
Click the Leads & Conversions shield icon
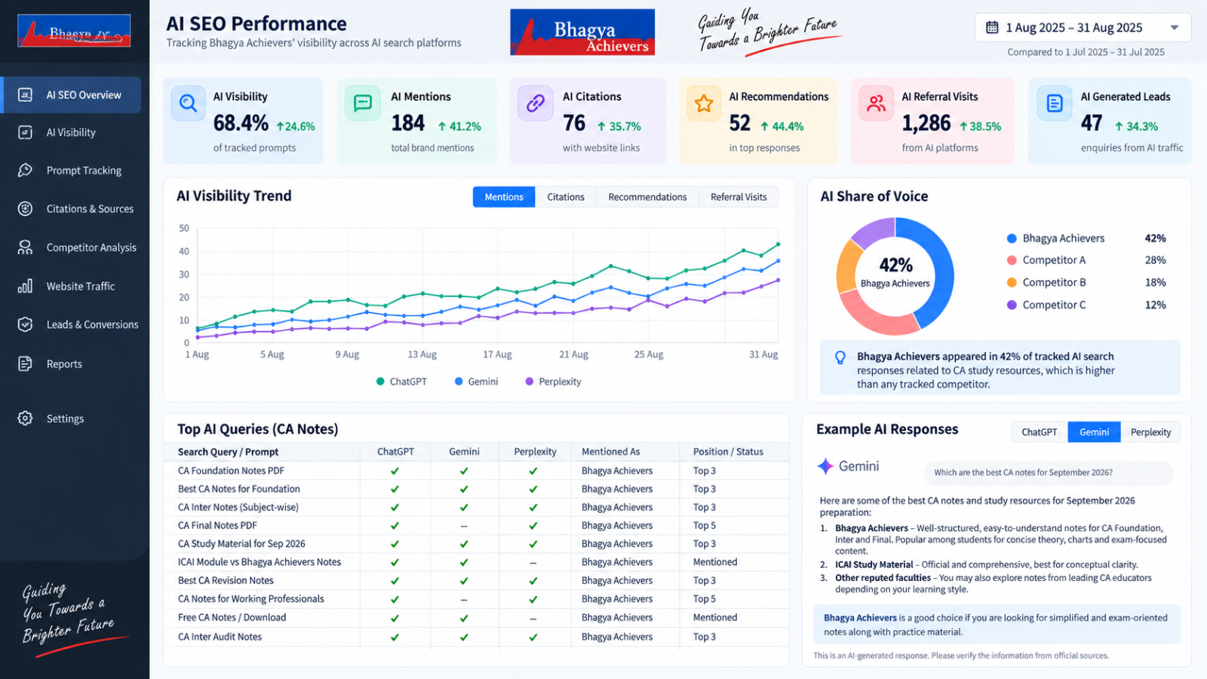[x=25, y=324]
